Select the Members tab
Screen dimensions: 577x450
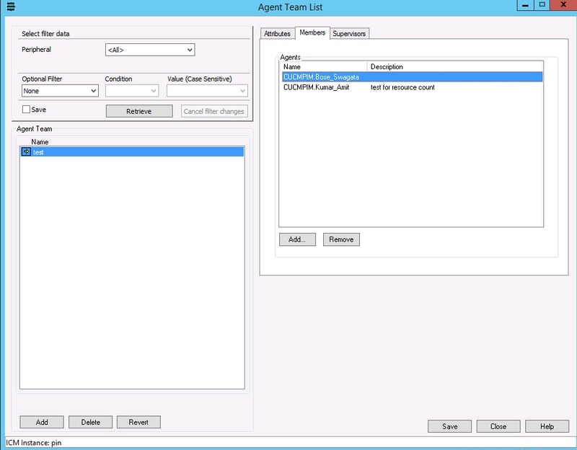tap(312, 32)
